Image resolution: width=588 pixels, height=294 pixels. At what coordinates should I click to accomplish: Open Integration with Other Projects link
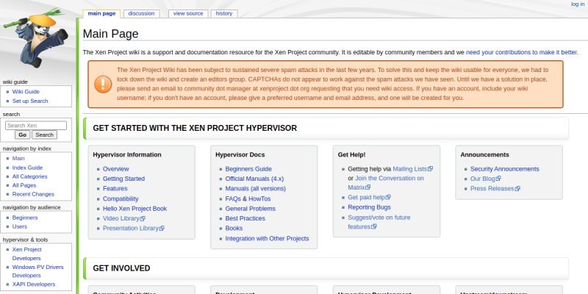click(x=267, y=238)
